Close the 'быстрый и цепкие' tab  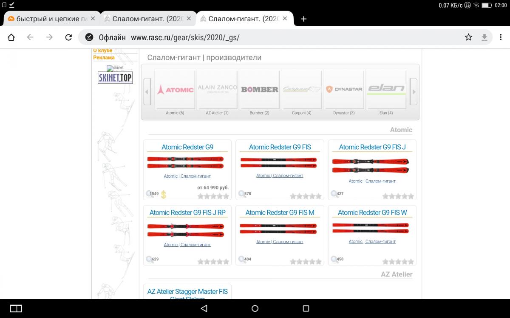pyautogui.click(x=93, y=19)
